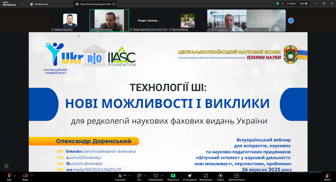Open Отреагировать reactions menu

(x=156, y=176)
